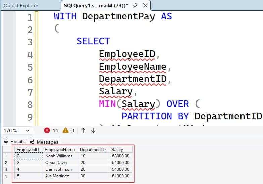
Task: Click Liam Johnson's 54000.00 salary cell
Action: (x=121, y=169)
